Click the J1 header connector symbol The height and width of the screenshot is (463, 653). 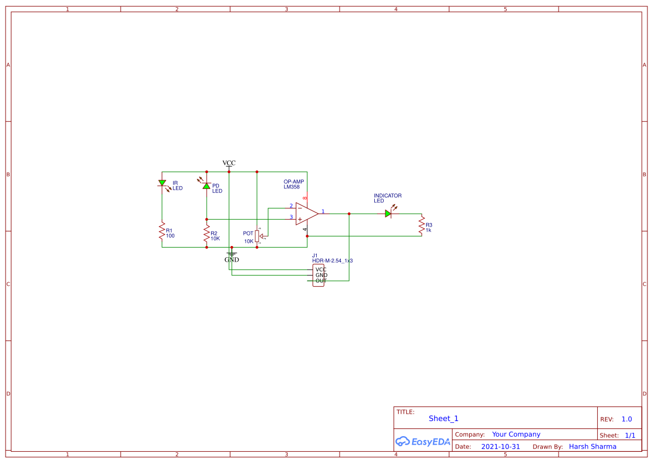[x=318, y=275]
